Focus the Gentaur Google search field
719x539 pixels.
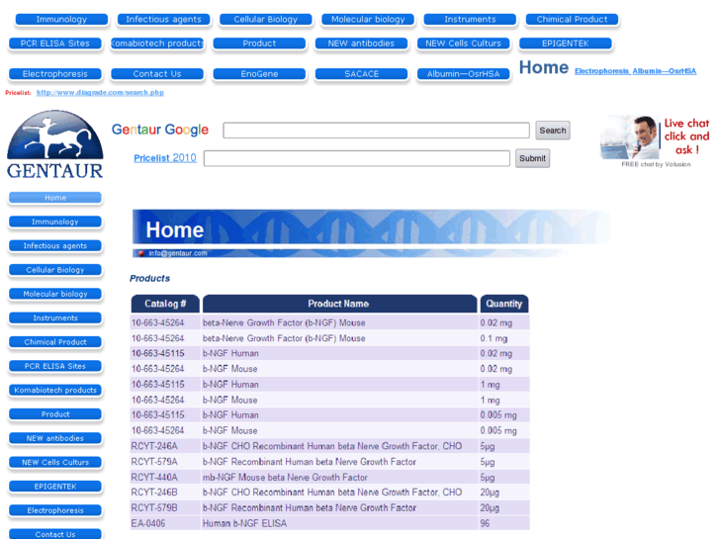376,131
